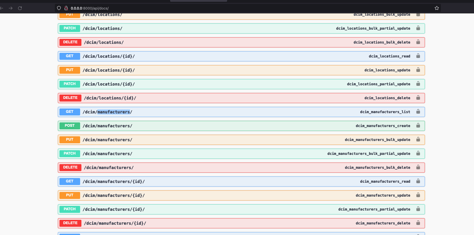Click the lock icon on dcim_manufacturers_partial_update row
The height and width of the screenshot is (235, 474).
[x=418, y=209]
